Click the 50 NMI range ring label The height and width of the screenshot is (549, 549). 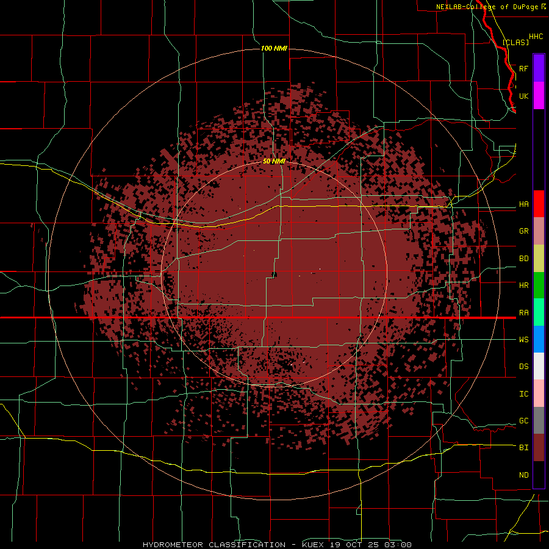point(274,161)
